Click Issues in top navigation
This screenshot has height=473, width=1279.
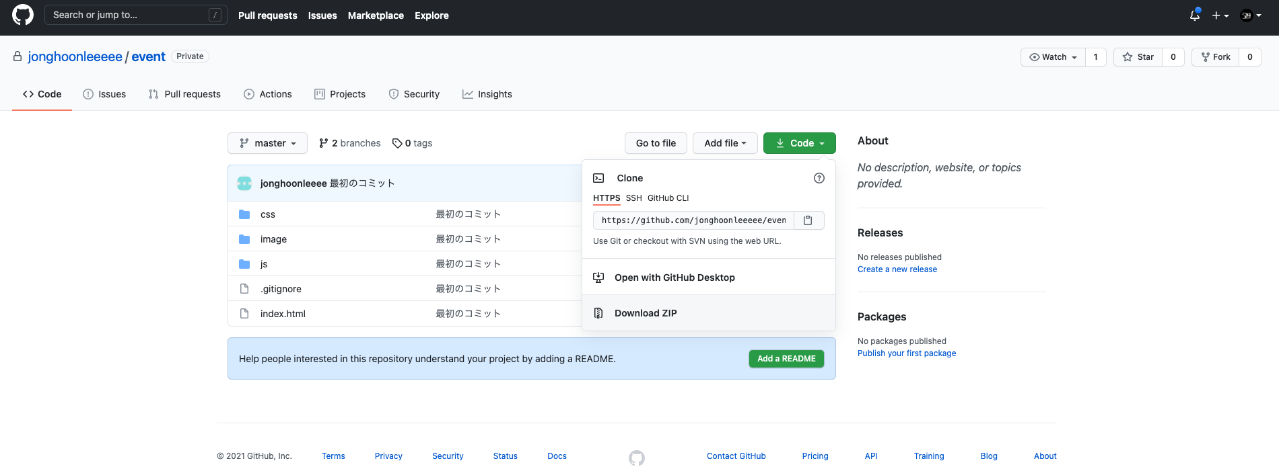(322, 15)
